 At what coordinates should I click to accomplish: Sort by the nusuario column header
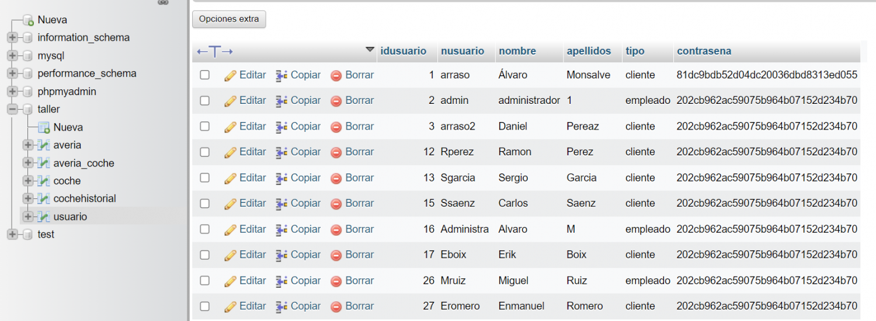click(x=462, y=51)
